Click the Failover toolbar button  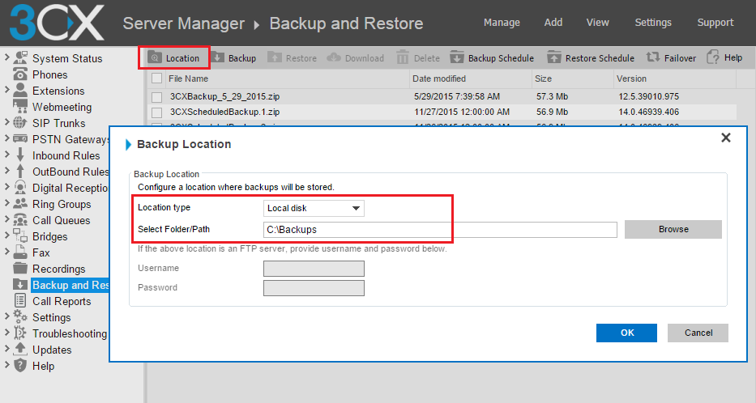point(671,57)
